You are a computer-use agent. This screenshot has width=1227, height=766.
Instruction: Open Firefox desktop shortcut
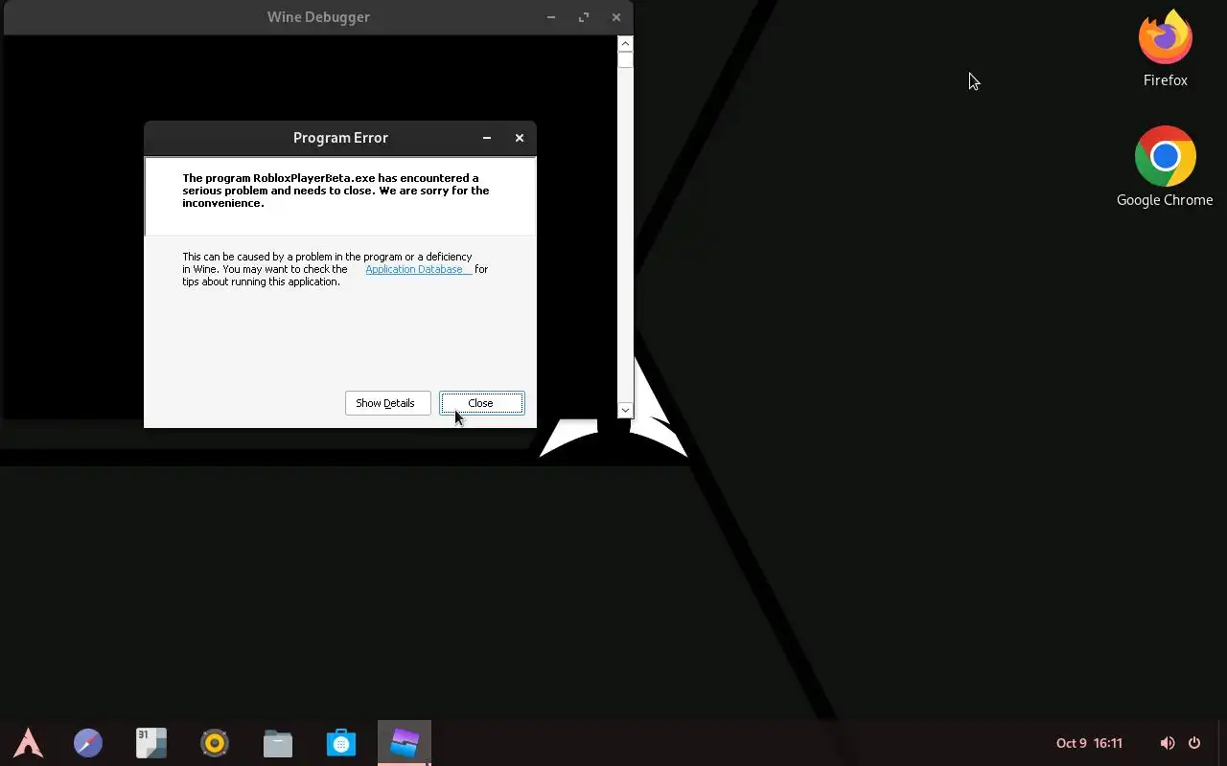1166,48
